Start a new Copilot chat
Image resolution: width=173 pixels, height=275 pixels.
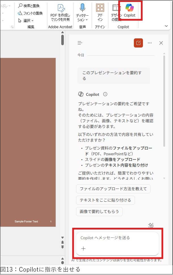[x=138, y=43]
